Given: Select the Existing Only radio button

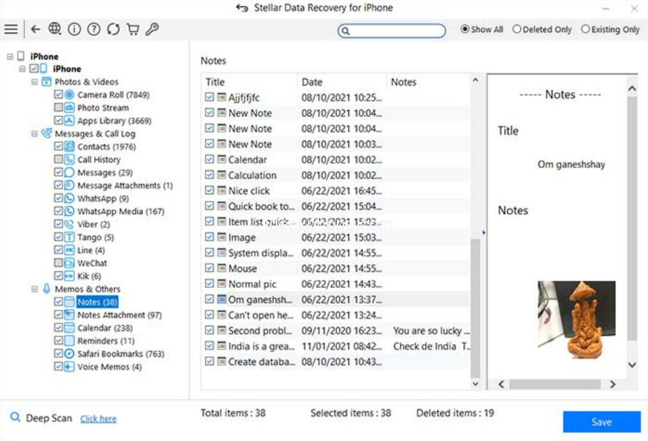Looking at the screenshot, I should [x=585, y=29].
